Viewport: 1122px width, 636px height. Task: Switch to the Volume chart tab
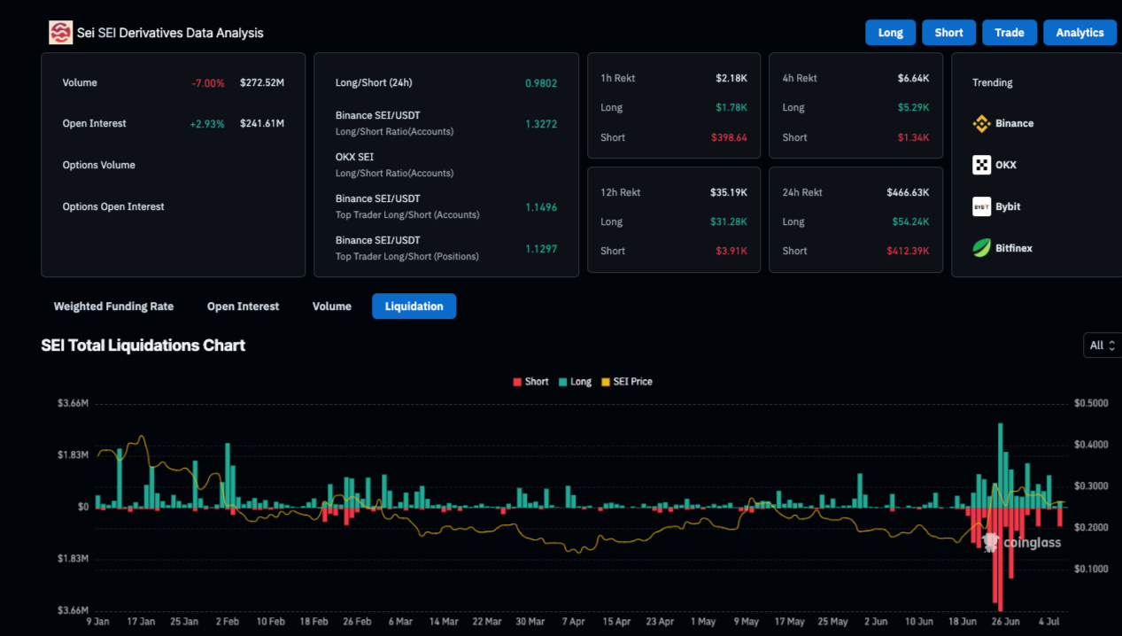pos(332,306)
